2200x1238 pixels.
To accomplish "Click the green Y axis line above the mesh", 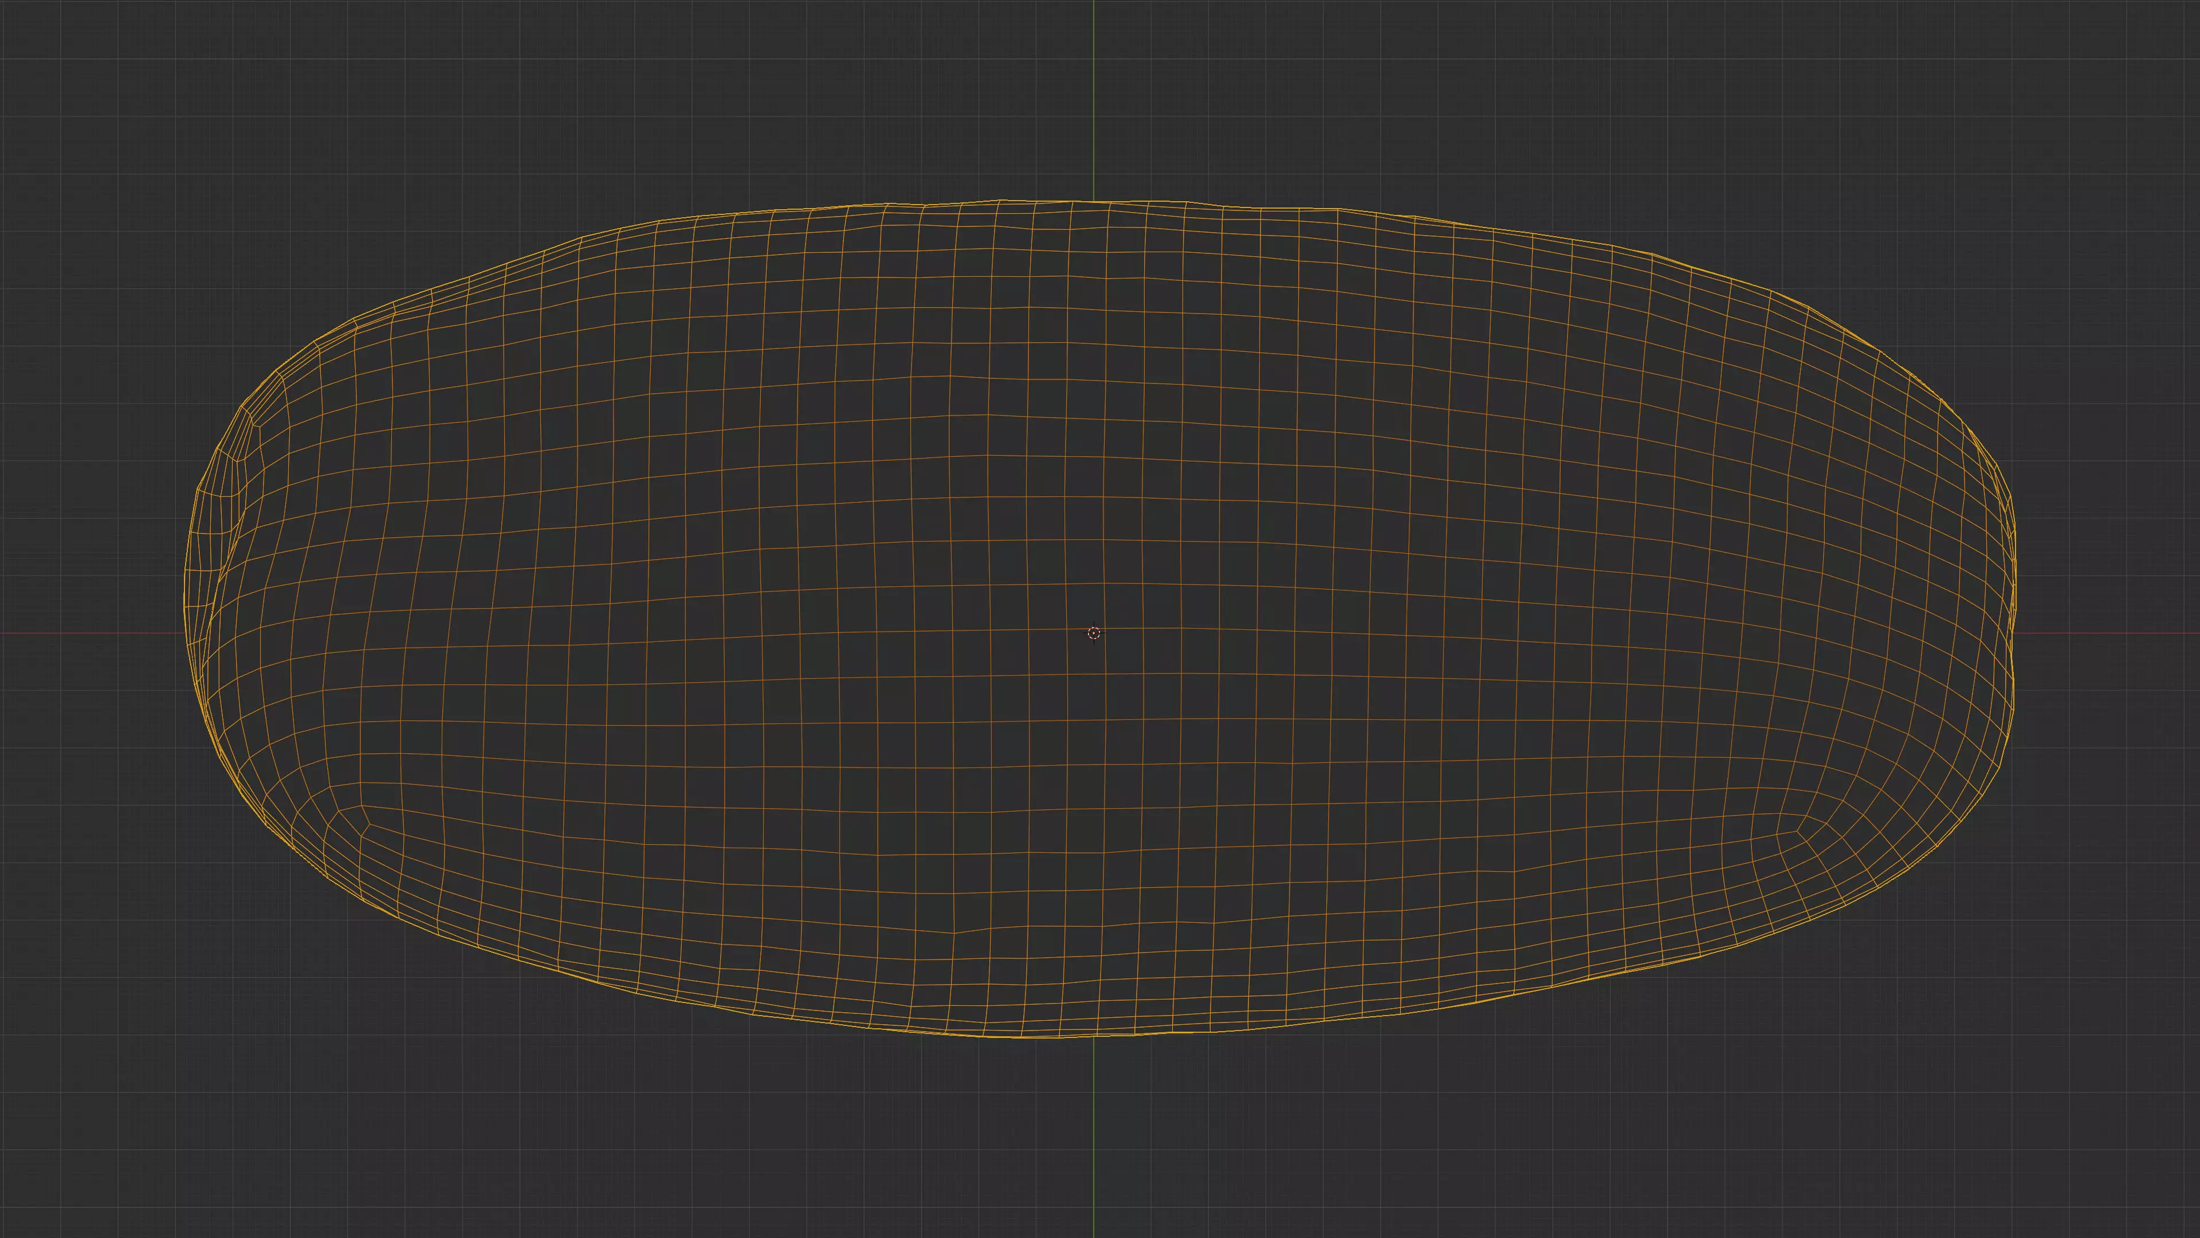I will coord(1094,94).
